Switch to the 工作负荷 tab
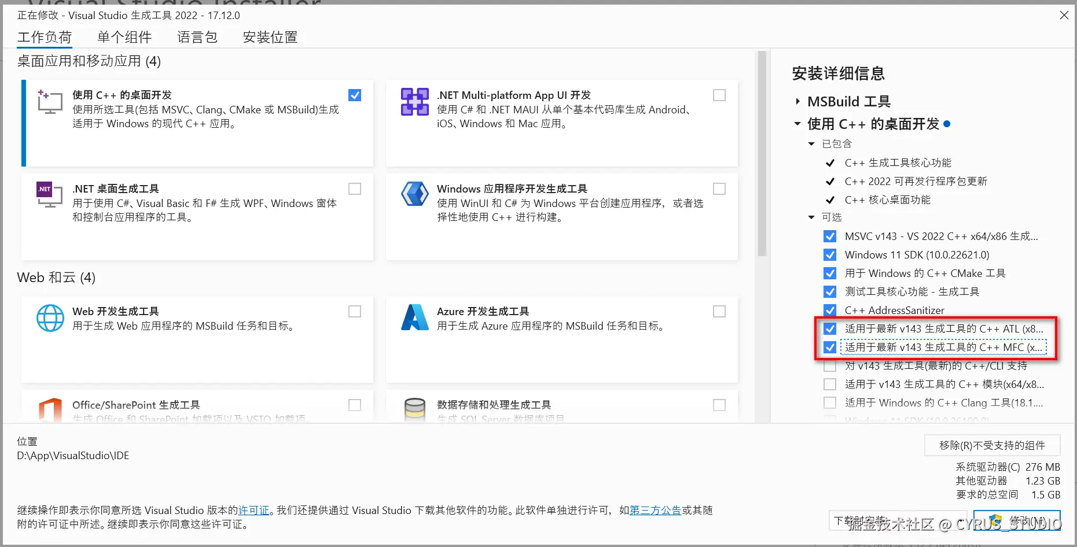 (45, 38)
